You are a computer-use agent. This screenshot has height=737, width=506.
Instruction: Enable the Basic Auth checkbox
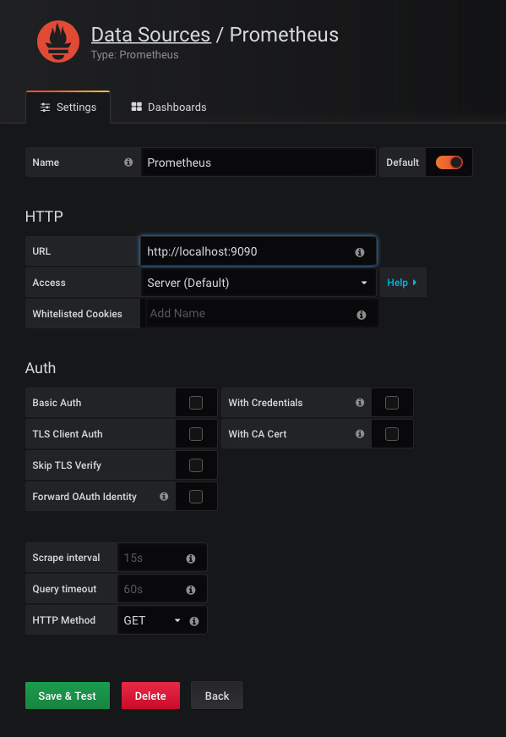(196, 403)
